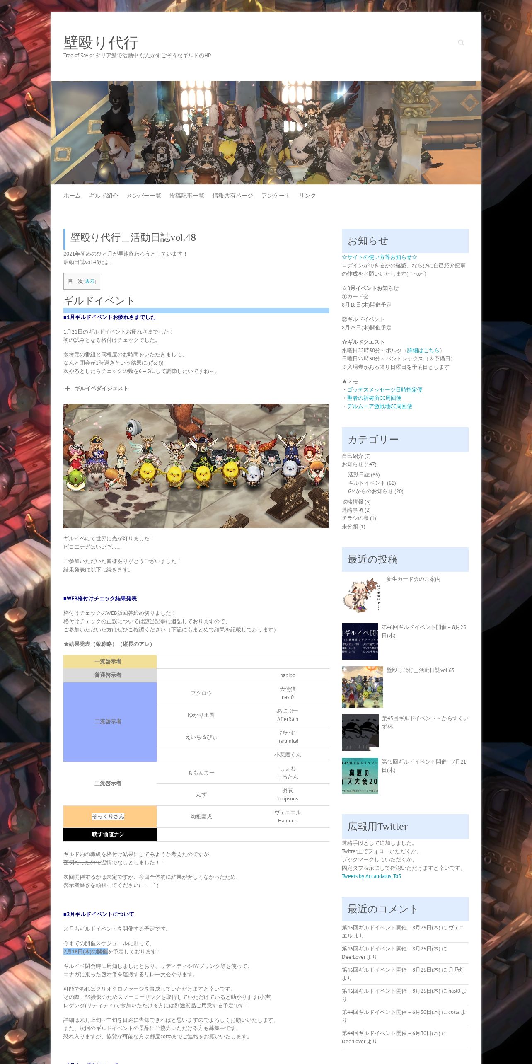Screen dimensions: 532x1064
Task: Click the 幼稚園児 table cell
Action: point(201,816)
